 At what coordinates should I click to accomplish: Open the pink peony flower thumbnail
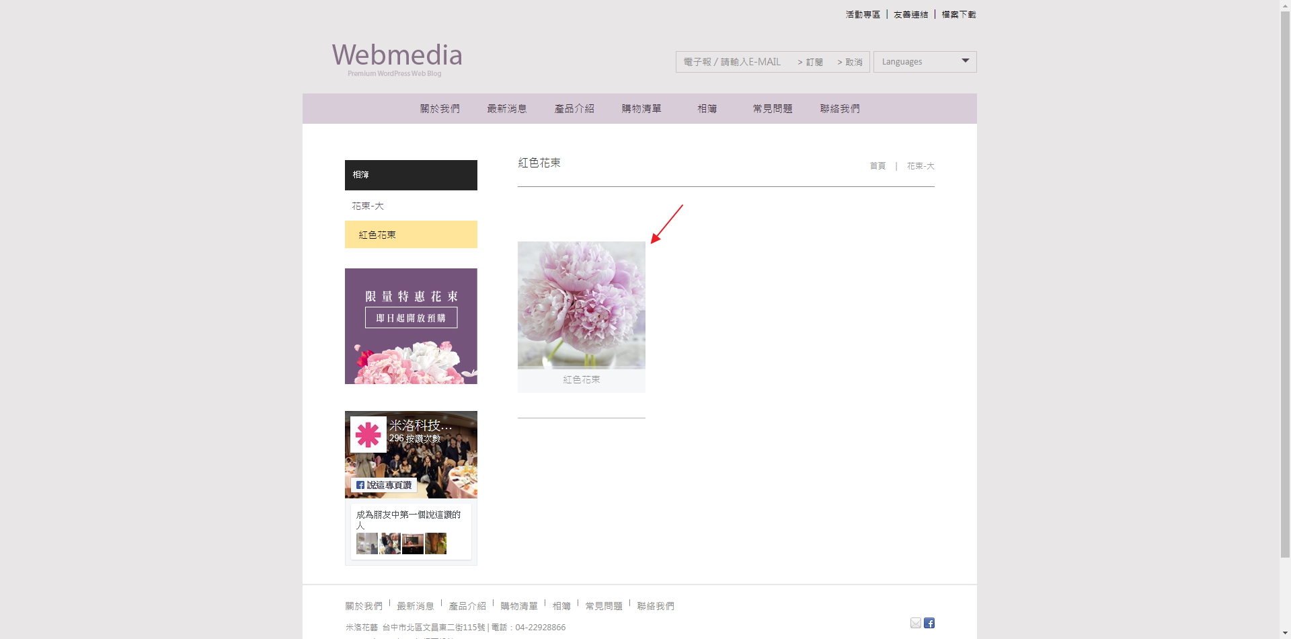pyautogui.click(x=582, y=305)
